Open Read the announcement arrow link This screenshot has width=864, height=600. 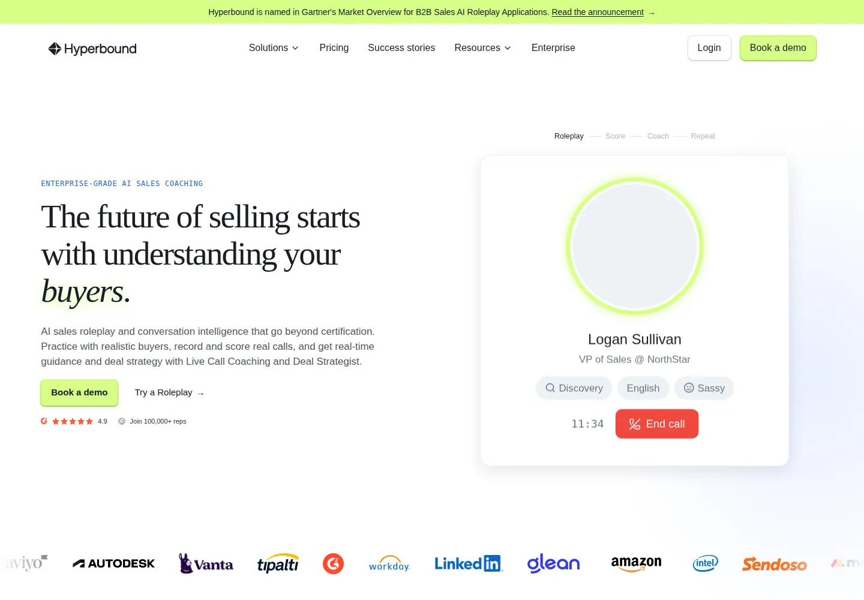coord(604,12)
